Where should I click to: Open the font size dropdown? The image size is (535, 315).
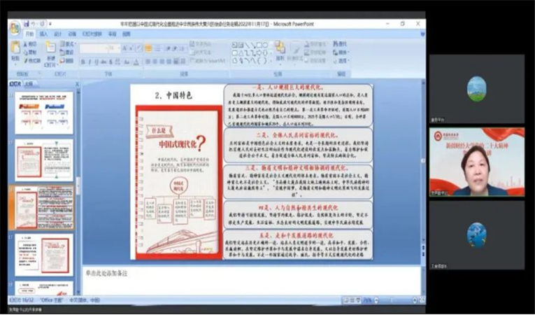119,48
